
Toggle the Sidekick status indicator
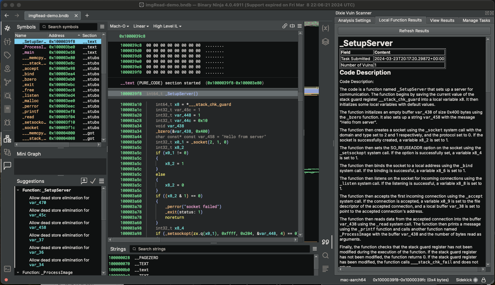(475, 280)
